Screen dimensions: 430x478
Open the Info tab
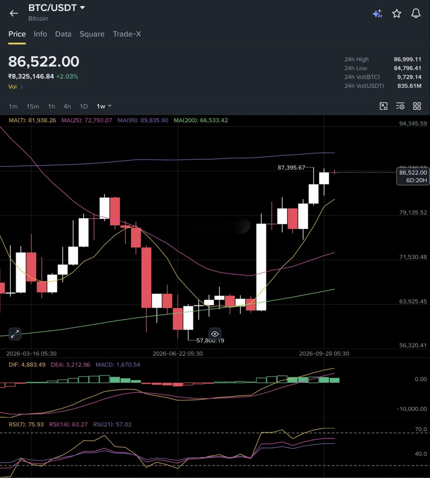pos(40,34)
